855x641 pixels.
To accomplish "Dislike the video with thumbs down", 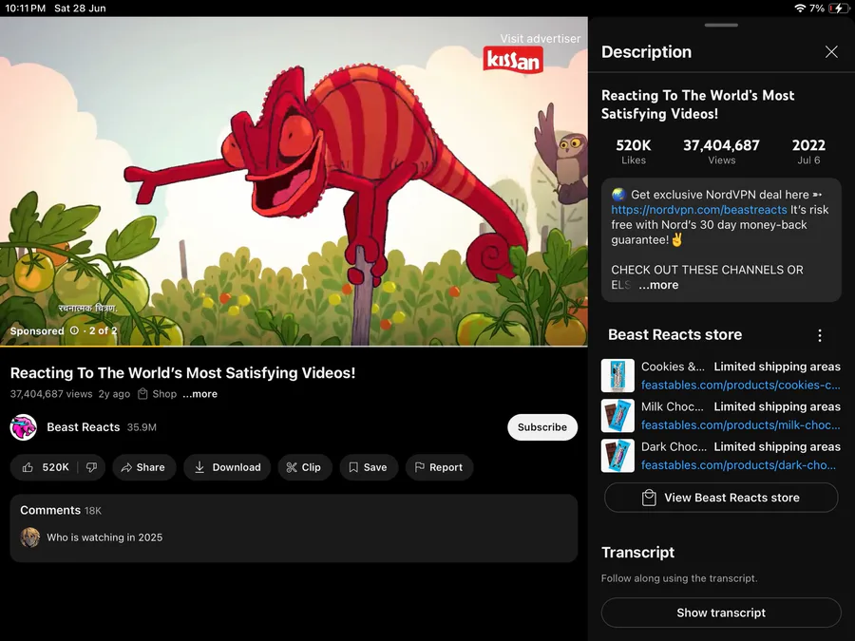I will [91, 467].
